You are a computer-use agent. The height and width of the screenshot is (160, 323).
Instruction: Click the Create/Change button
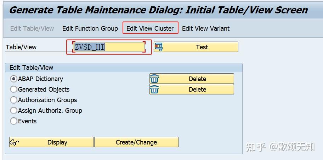(x=136, y=142)
